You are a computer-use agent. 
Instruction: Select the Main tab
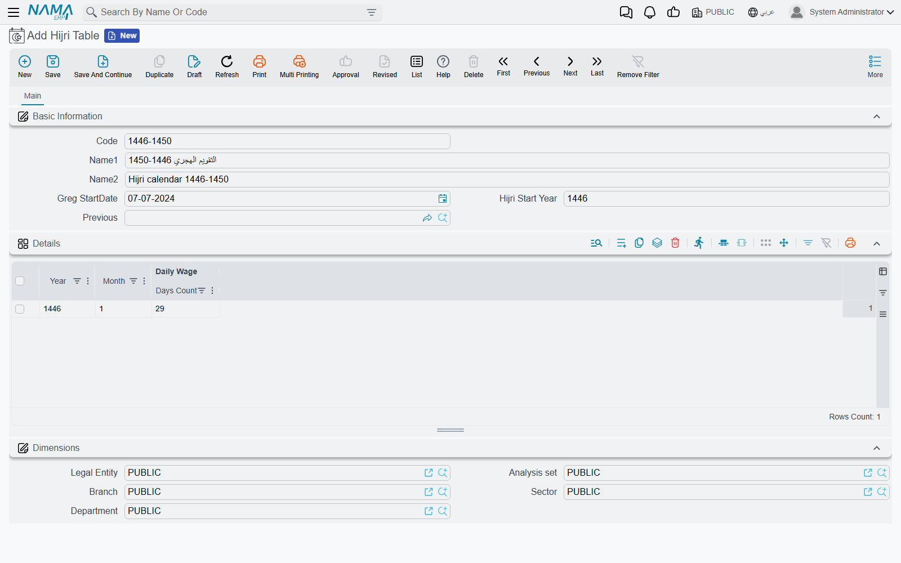click(33, 96)
